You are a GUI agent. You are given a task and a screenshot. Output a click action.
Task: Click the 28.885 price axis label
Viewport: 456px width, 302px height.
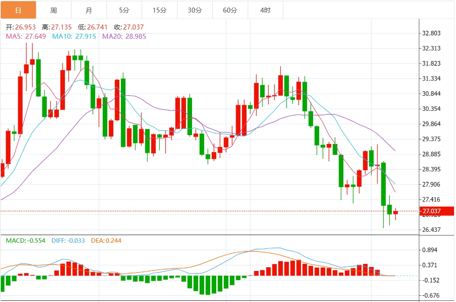(x=431, y=154)
